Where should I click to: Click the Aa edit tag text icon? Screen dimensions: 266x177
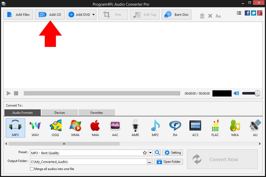[218, 16]
